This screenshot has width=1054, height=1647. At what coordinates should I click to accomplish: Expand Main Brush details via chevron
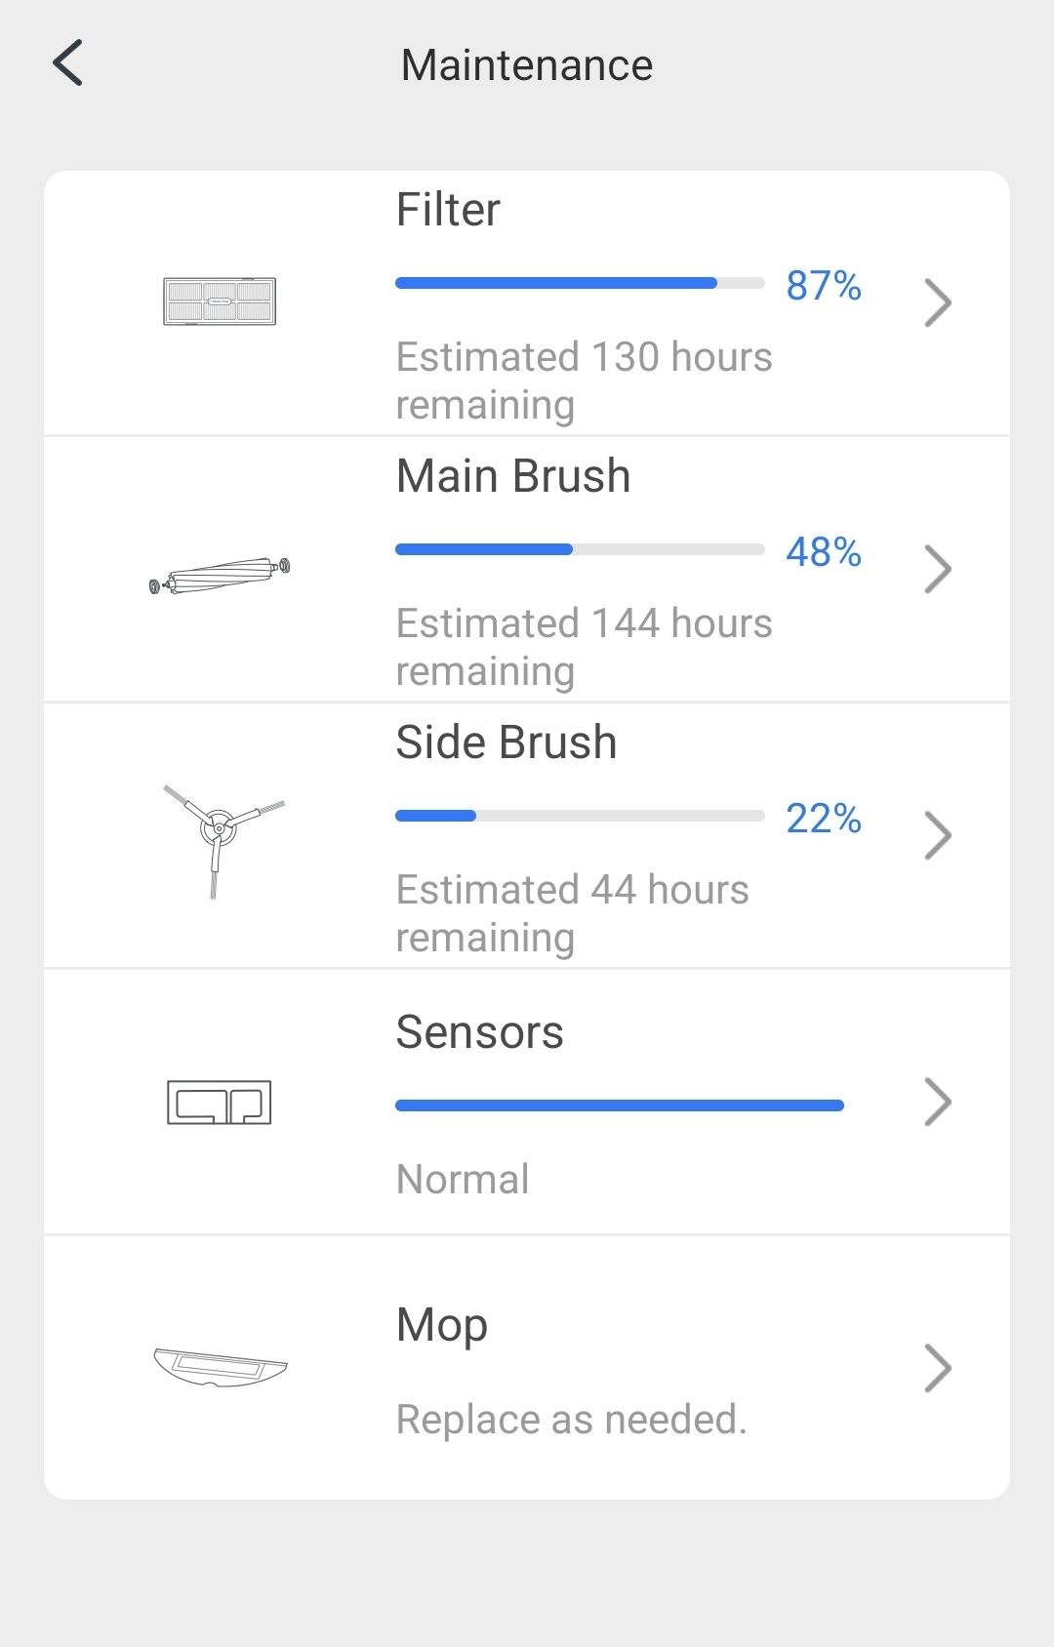(938, 569)
